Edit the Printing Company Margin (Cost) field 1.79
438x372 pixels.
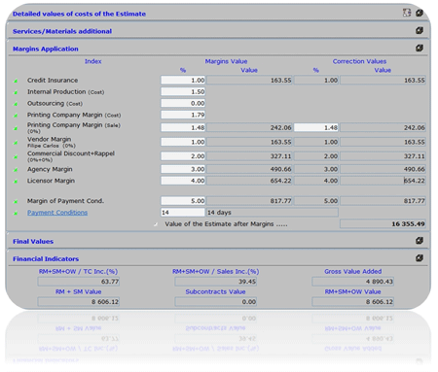coord(183,115)
